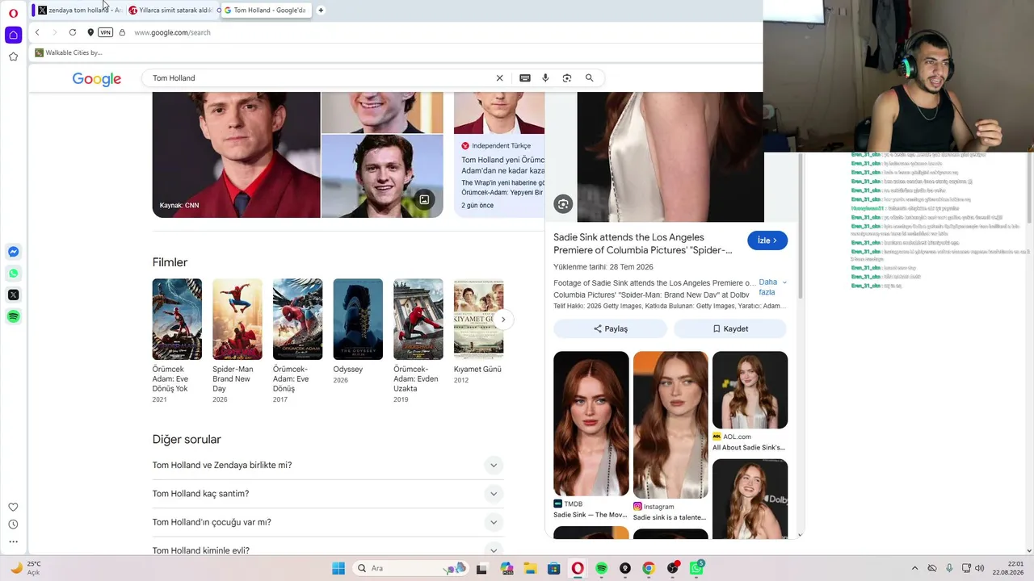Open the 'Kıyamet Günü' film title link
Image resolution: width=1034 pixels, height=581 pixels.
click(x=477, y=370)
